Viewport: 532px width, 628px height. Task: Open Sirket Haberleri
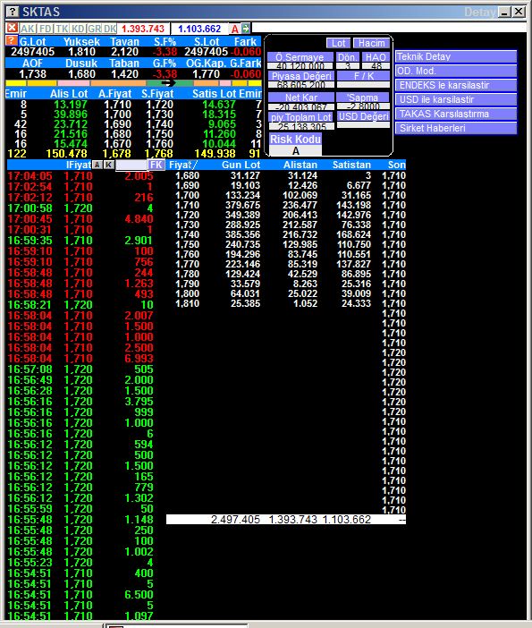[456, 128]
